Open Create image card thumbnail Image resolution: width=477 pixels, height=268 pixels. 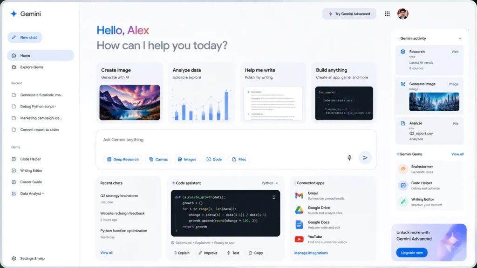point(129,102)
